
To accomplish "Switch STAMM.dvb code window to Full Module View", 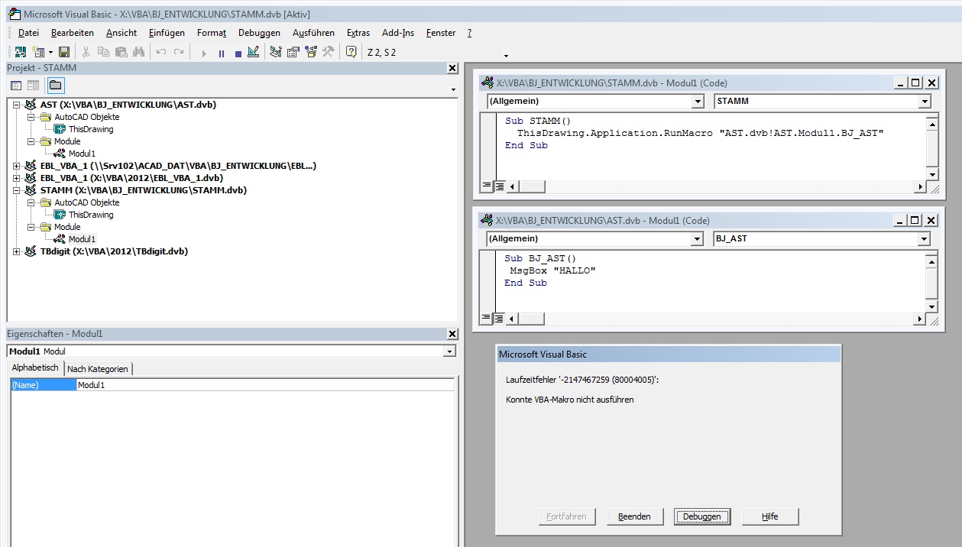I will click(499, 186).
